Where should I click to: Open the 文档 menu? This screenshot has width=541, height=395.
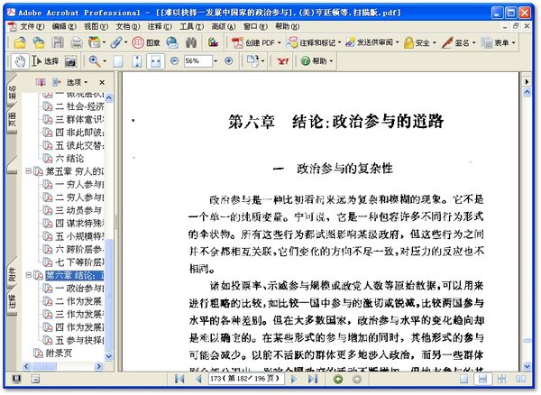coord(128,26)
